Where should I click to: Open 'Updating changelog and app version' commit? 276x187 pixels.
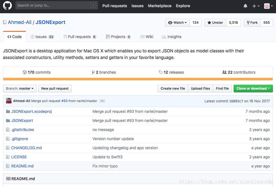coord(125,148)
